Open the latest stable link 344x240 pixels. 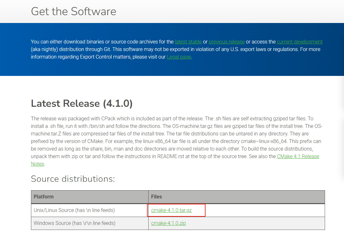[x=188, y=42]
